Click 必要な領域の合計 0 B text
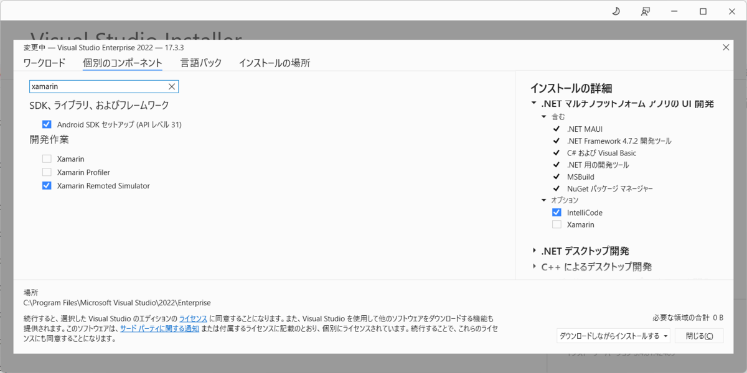The width and height of the screenshot is (747, 373). point(688,317)
